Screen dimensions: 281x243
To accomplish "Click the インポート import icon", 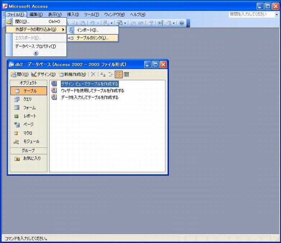I will 71,30.
